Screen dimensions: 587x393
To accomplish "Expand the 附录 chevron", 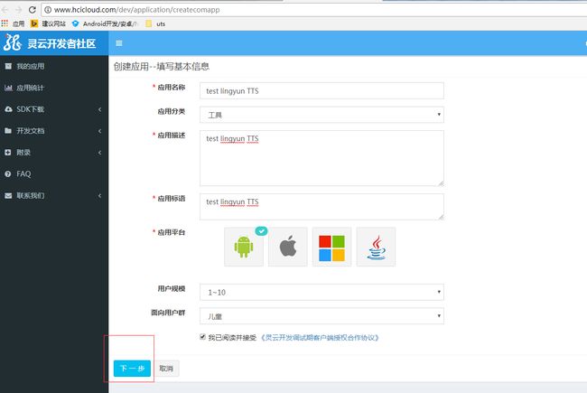I will coord(99,153).
